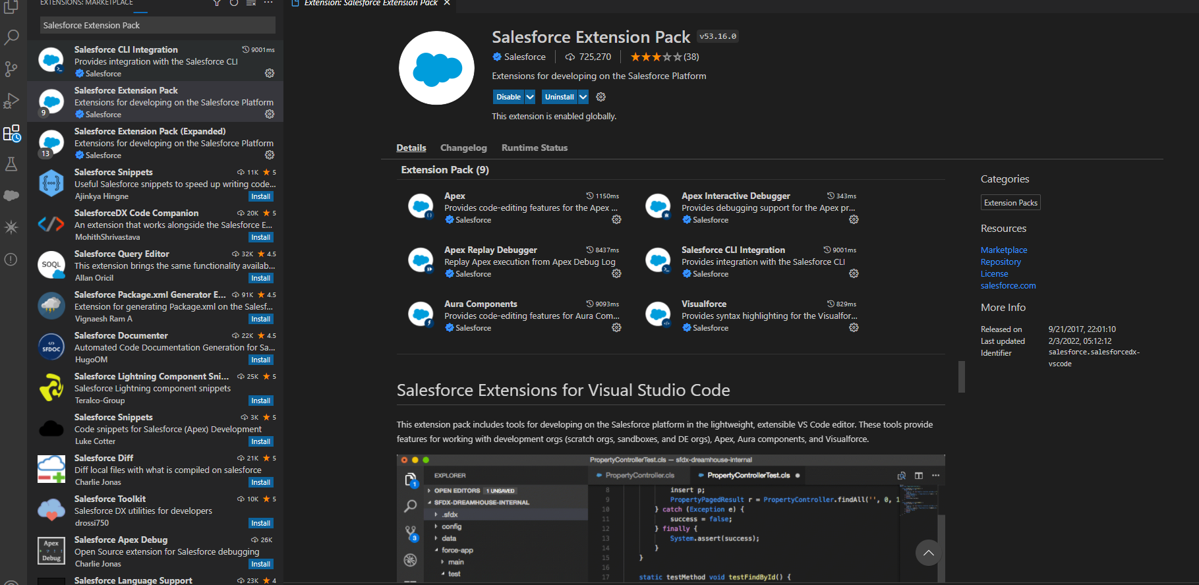Open the Explorer view in activity bar

tap(11, 7)
